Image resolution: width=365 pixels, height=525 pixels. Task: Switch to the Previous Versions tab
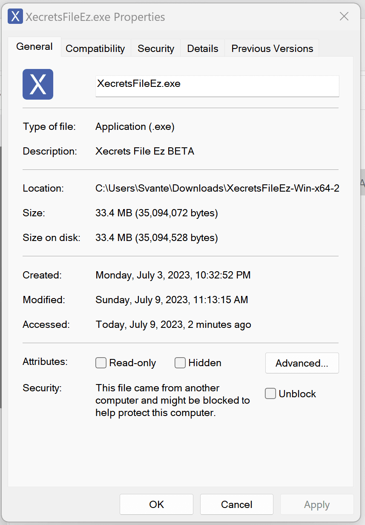(271, 48)
